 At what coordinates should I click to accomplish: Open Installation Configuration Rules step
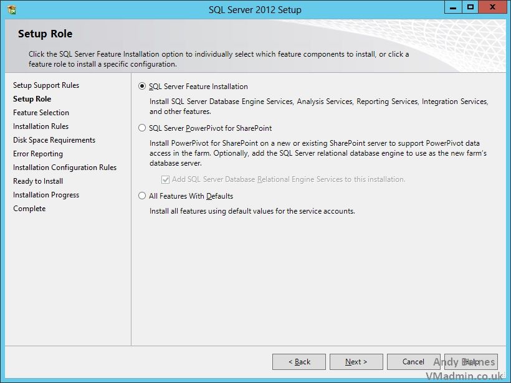(65, 168)
